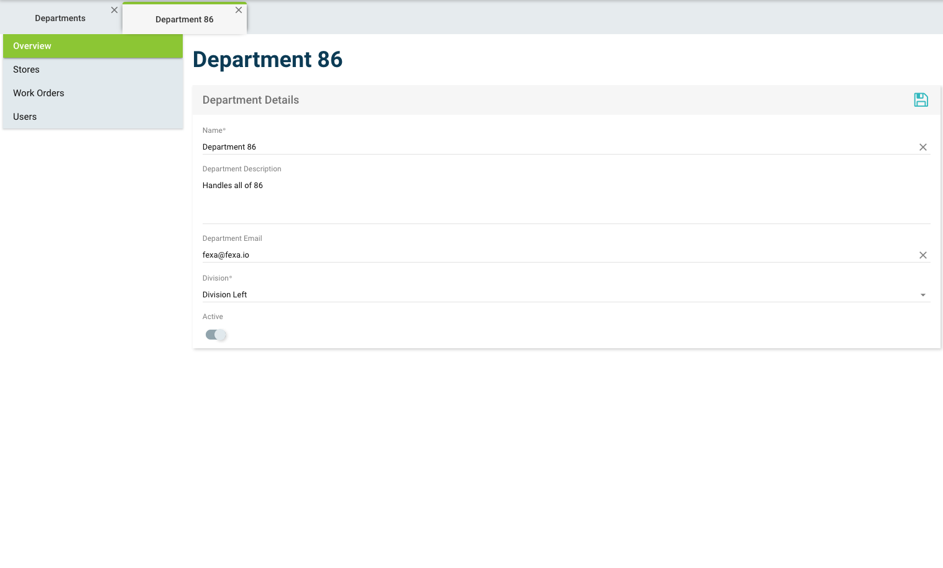Click the Department Details section header
Viewport: 943px width, 568px height.
coord(250,100)
